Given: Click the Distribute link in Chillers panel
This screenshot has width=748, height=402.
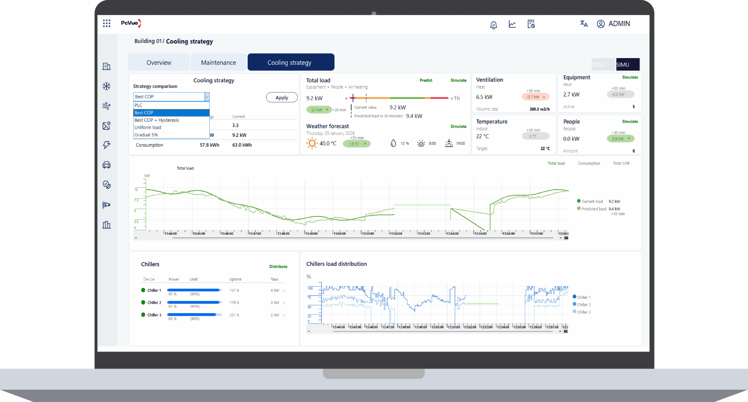Looking at the screenshot, I should 278,267.
